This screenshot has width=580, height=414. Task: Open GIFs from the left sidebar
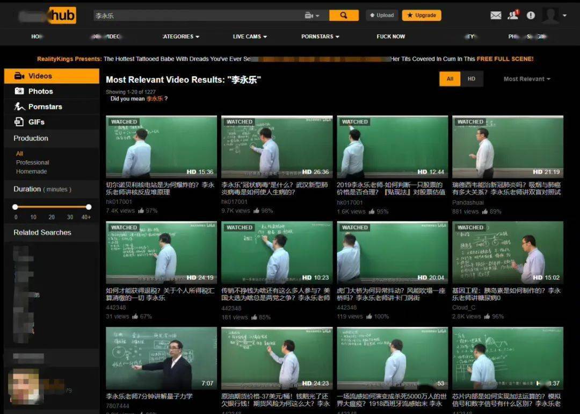point(36,122)
